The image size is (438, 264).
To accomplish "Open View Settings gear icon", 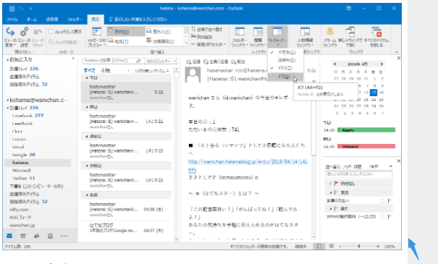I will (25, 32).
